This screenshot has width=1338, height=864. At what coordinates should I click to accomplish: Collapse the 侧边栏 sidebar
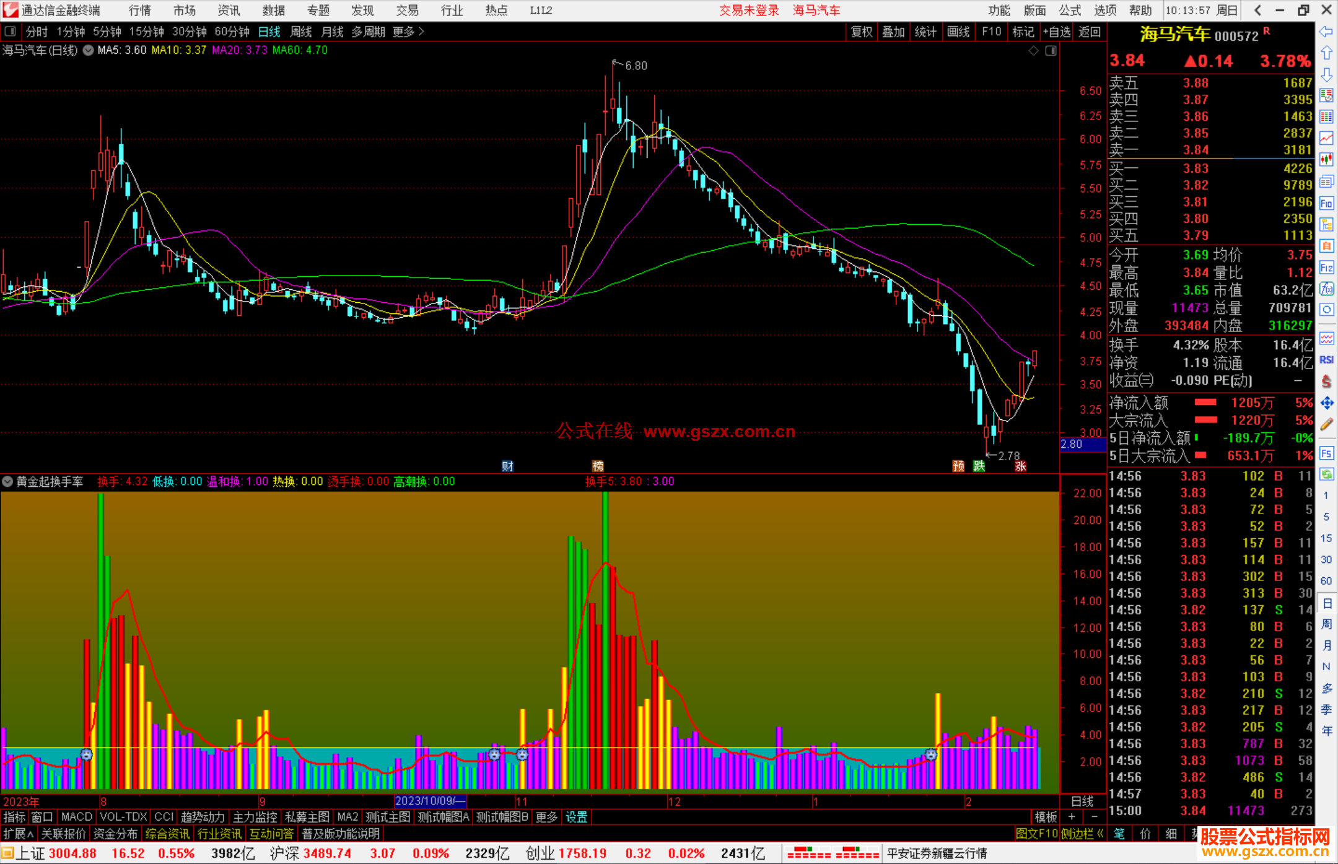click(x=1082, y=834)
